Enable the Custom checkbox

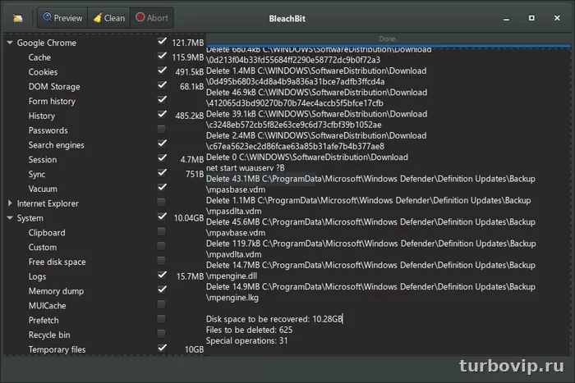point(161,246)
